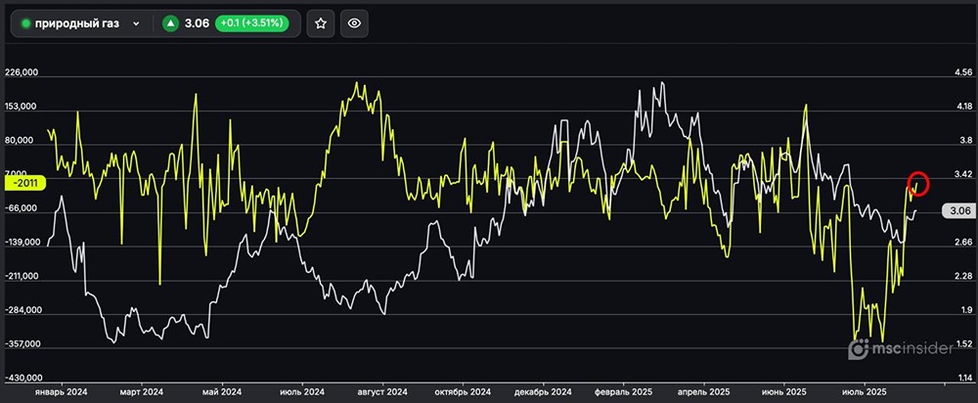Click the июнь 2025 time-axis label
The width and height of the screenshot is (978, 403).
pos(784,392)
